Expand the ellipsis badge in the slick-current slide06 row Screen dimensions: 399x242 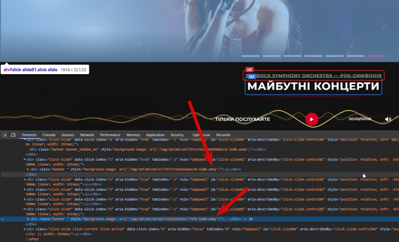77,234
